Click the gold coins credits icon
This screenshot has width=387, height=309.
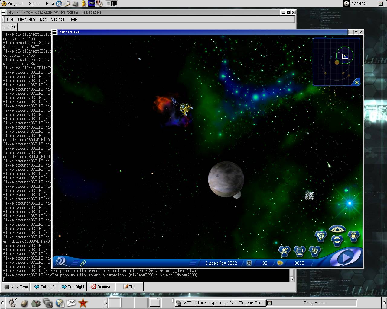(x=280, y=263)
